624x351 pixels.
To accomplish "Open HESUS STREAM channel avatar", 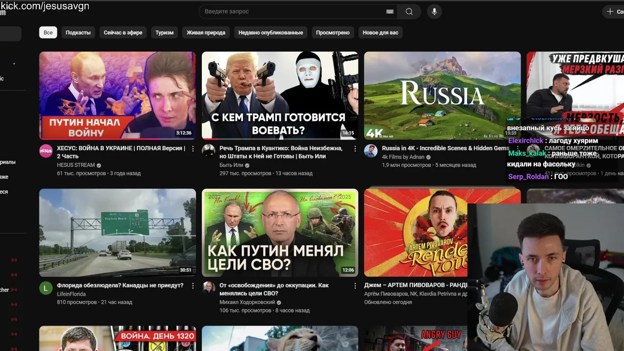I will point(46,151).
